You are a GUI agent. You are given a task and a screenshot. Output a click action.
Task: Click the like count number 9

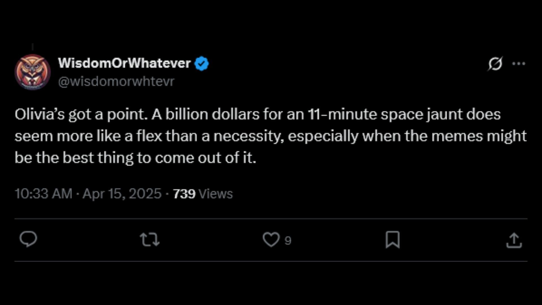click(288, 241)
